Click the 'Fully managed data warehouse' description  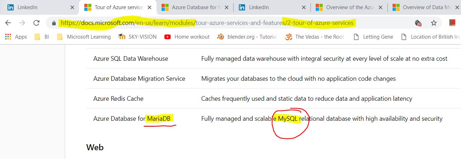[x=324, y=59]
